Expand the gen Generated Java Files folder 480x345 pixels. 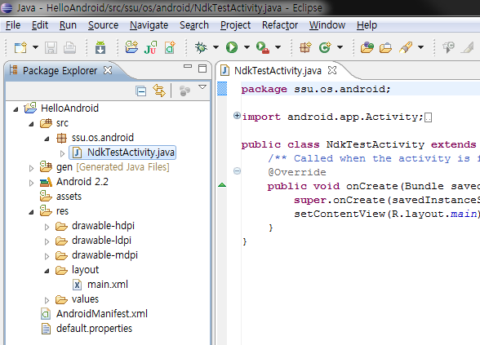[31, 168]
